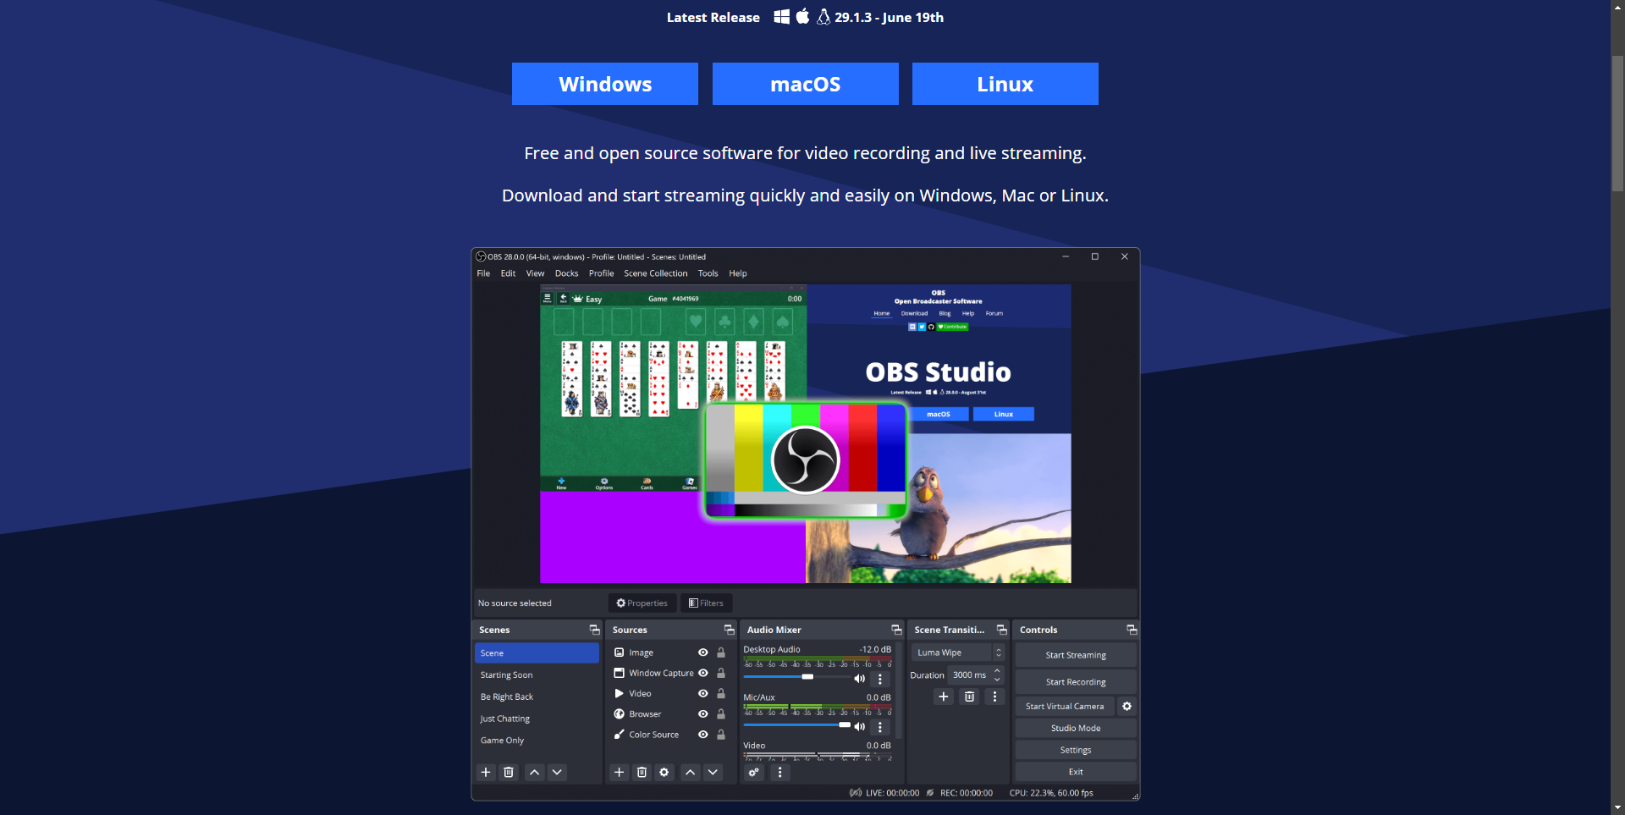Hide the Image source via eye icon
1625x815 pixels.
click(x=702, y=653)
